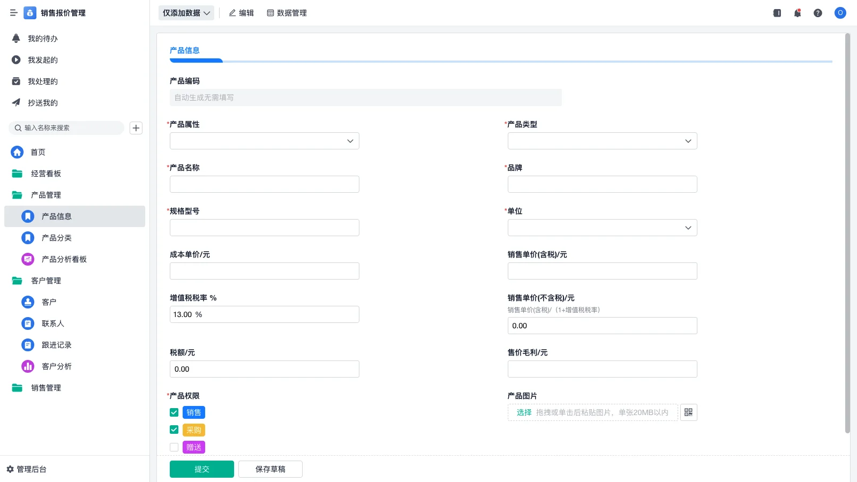Click the 联系人 form icon
857x482 pixels.
coord(28,323)
